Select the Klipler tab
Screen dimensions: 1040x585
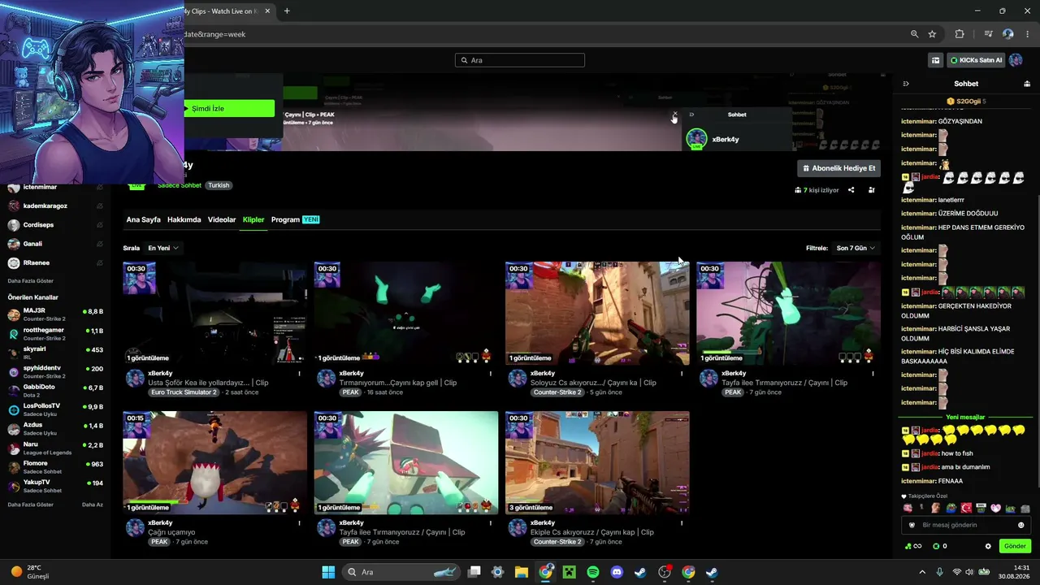coord(253,219)
